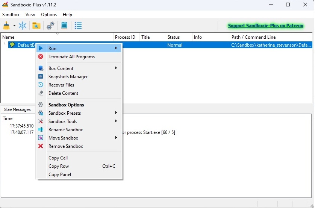This screenshot has height=208, width=315.
Task: Choose Recover Files from context menu
Action: pyautogui.click(x=61, y=85)
